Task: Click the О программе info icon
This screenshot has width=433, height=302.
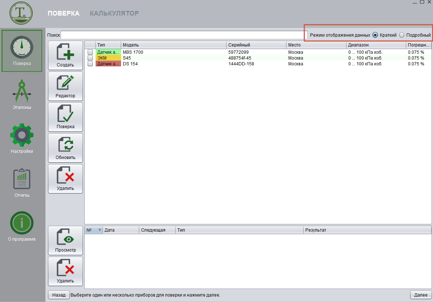Action: click(22, 223)
